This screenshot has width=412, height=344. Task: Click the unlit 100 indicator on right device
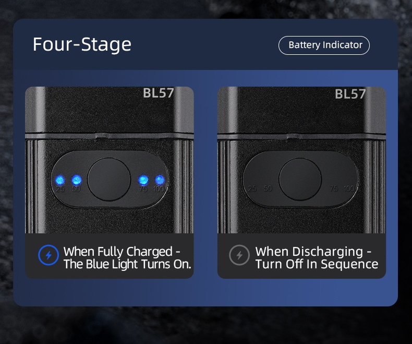(349, 188)
